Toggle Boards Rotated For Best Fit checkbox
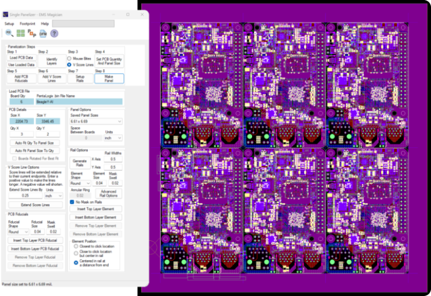431x296 pixels. (15, 158)
